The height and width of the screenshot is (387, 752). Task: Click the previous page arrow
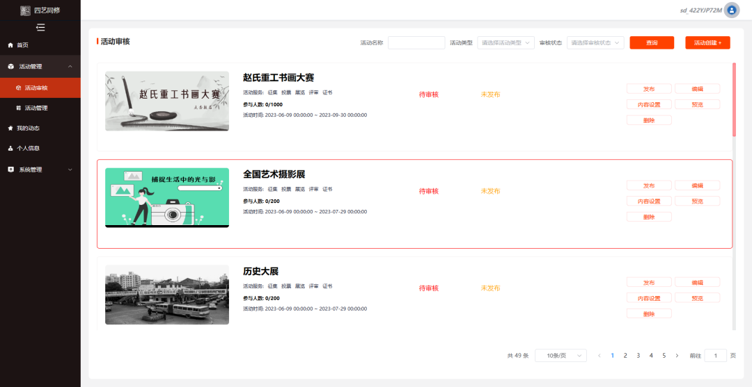[600, 356]
